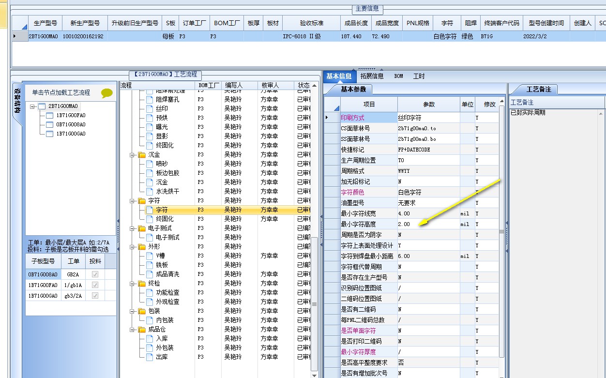
Task: Collapse the 外形 folder group
Action: coord(132,247)
